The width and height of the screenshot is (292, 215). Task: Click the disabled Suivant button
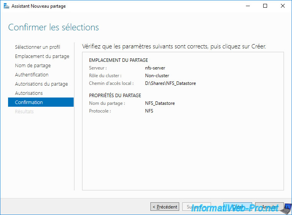click(196, 207)
